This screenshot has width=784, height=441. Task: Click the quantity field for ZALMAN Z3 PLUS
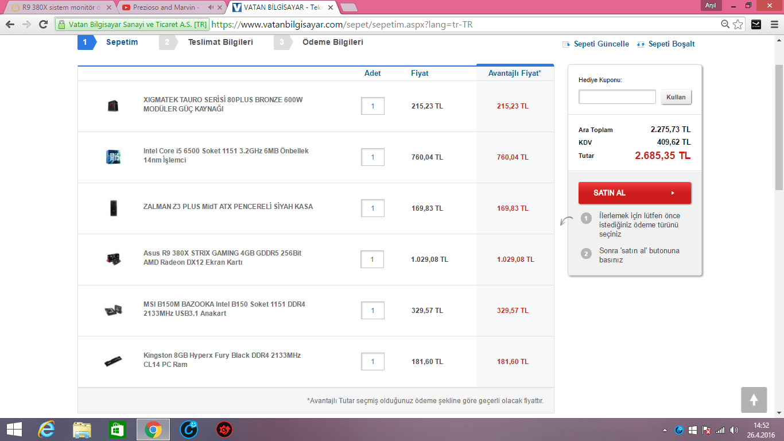372,208
